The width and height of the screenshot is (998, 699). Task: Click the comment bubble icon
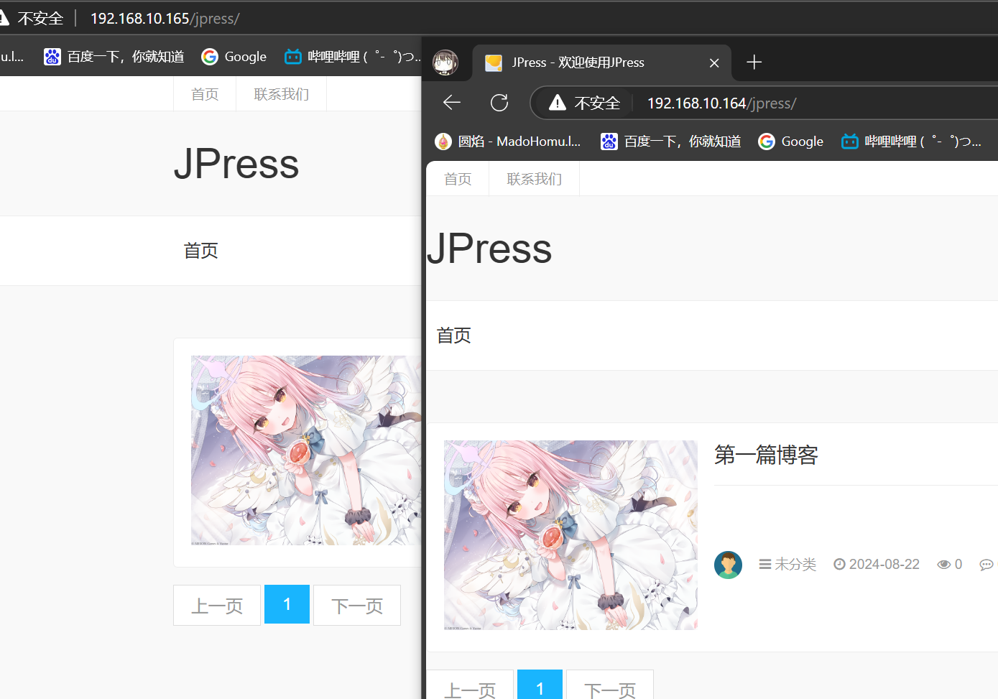(987, 565)
